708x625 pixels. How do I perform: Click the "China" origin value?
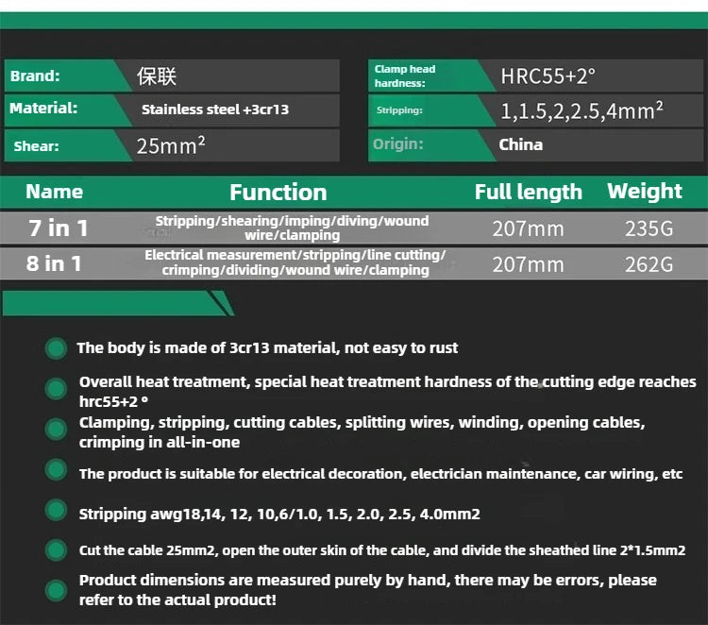521,144
